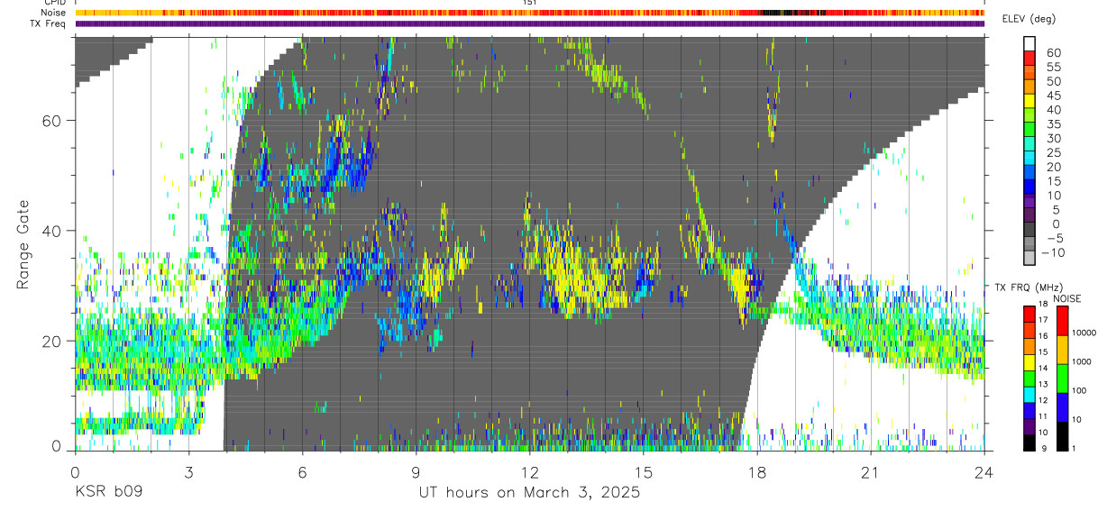Click the '20' tick on Range Gate axis

[x=52, y=341]
